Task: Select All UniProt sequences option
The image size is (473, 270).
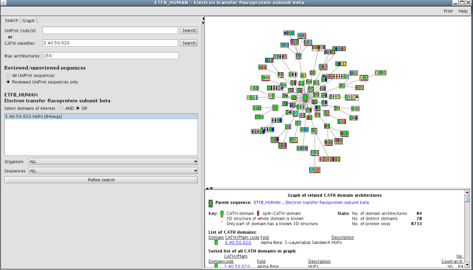Action: pos(8,76)
